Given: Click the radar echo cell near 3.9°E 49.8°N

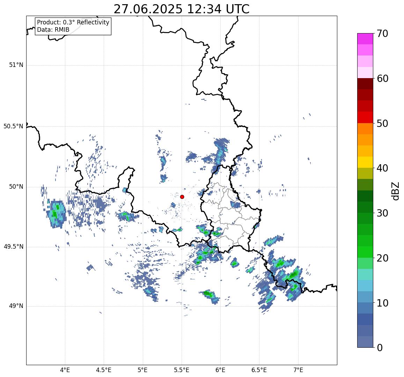Looking at the screenshot, I should tap(56, 214).
